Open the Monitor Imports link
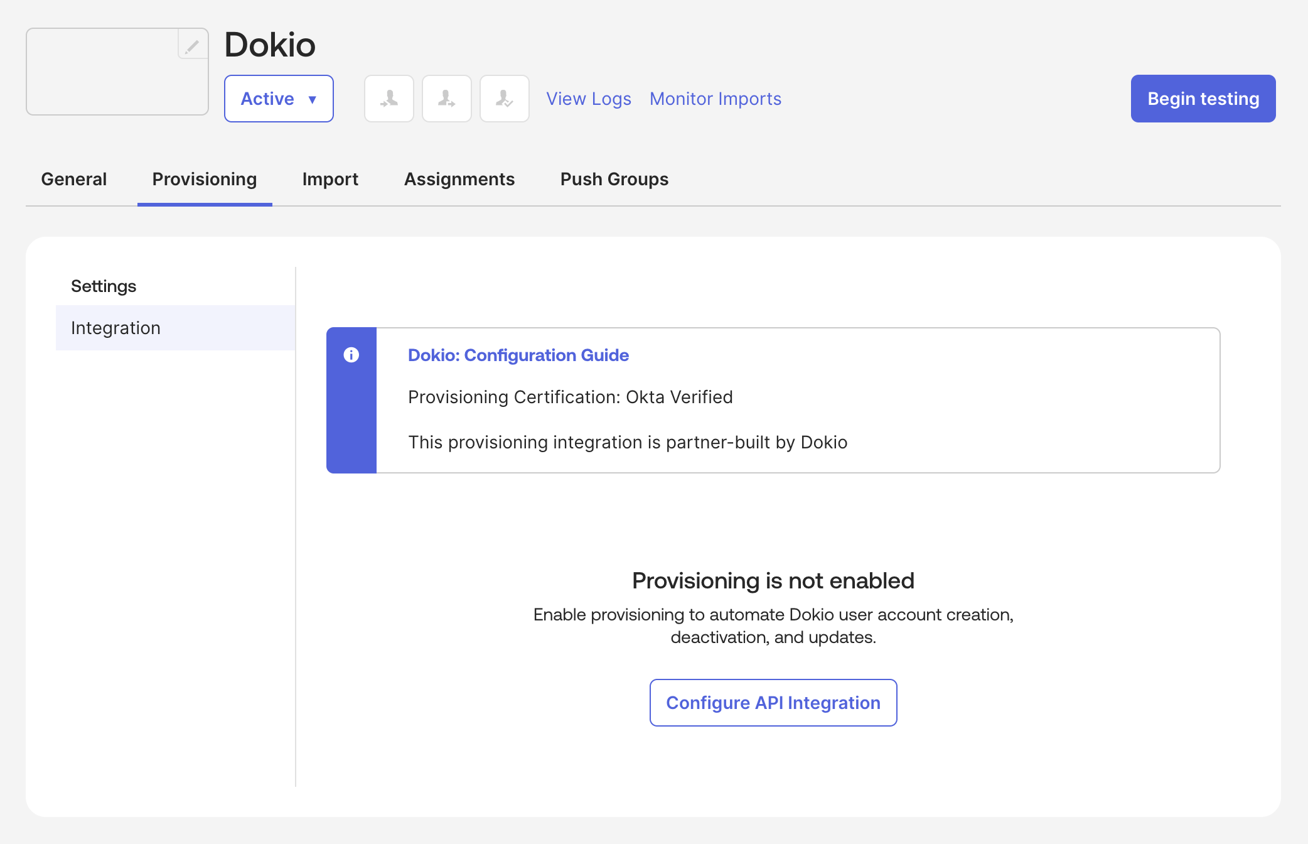 coord(715,99)
